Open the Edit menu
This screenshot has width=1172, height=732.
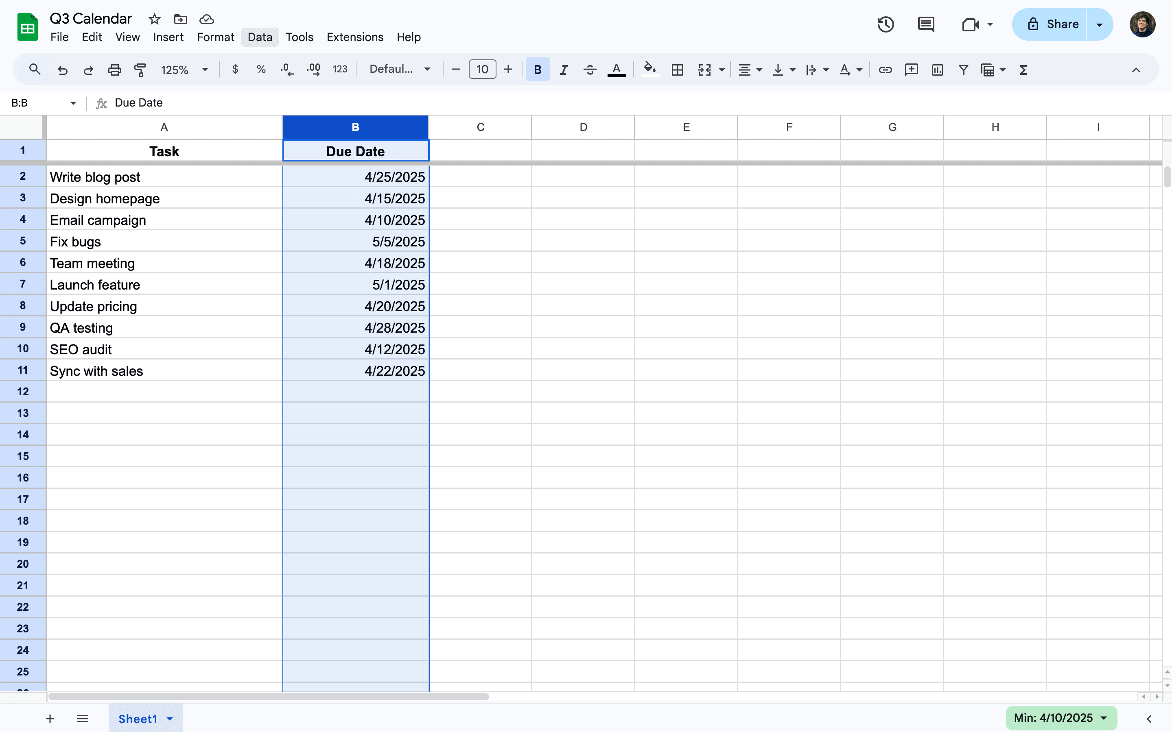tap(92, 37)
